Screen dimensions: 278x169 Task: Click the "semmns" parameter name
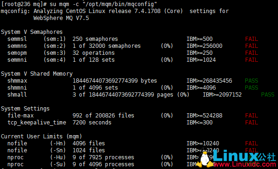[x=17, y=46]
